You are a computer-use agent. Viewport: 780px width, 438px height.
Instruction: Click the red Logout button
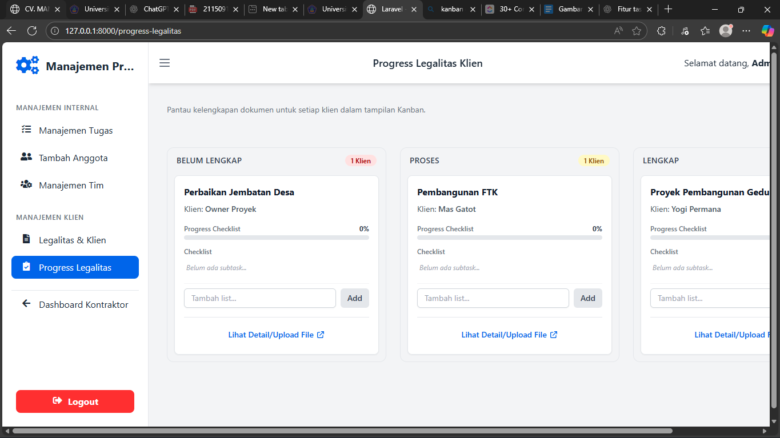point(75,401)
